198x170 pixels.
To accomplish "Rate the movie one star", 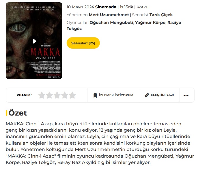I will [42, 95].
